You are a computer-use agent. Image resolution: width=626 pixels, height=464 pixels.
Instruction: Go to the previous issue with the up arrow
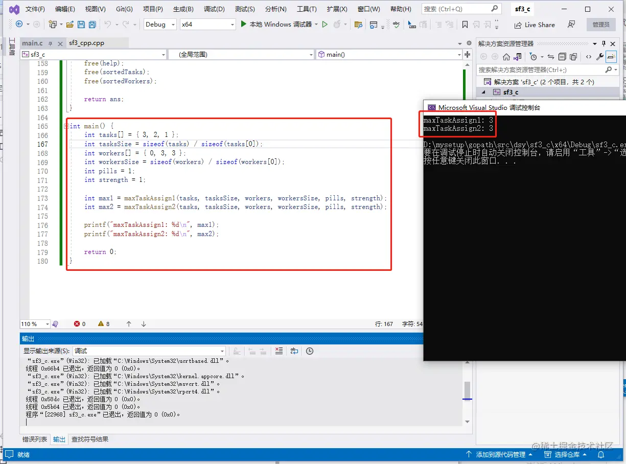(x=129, y=324)
